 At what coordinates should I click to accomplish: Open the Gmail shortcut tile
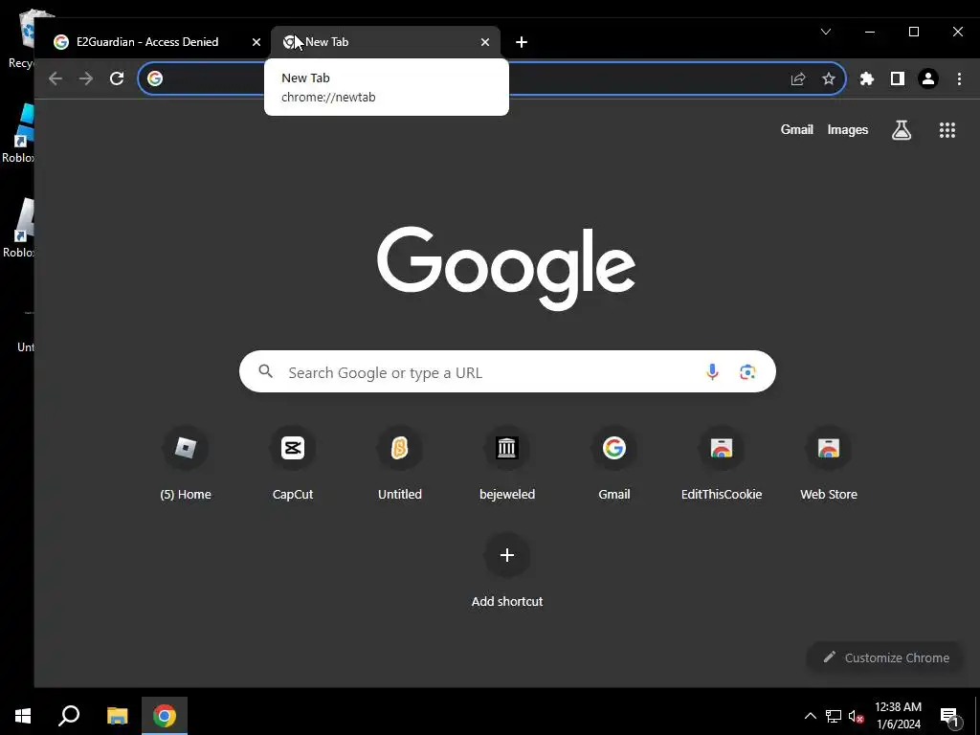(x=614, y=464)
